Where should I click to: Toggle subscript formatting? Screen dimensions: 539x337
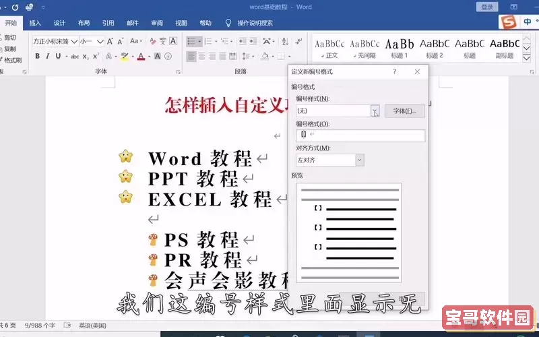point(86,57)
